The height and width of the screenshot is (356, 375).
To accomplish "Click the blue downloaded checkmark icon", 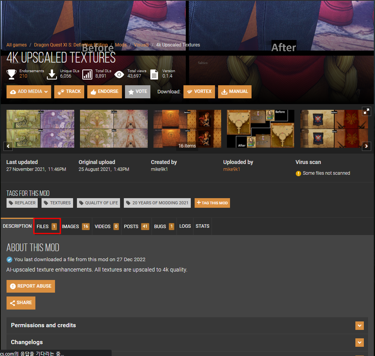I will point(9,260).
